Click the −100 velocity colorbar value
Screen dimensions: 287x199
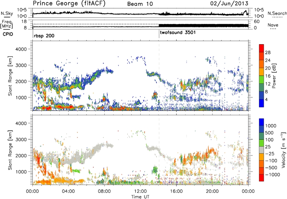[x=271, y=161]
